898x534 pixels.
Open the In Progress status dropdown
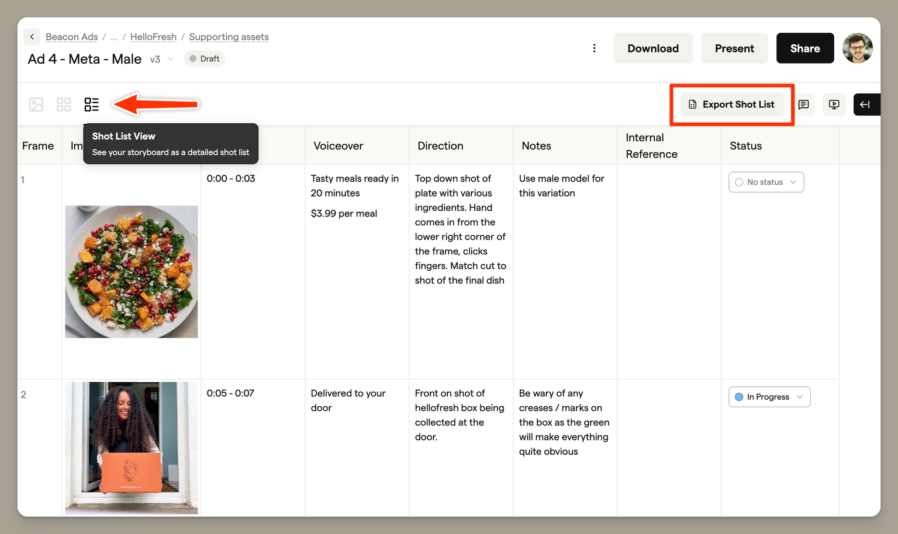769,397
